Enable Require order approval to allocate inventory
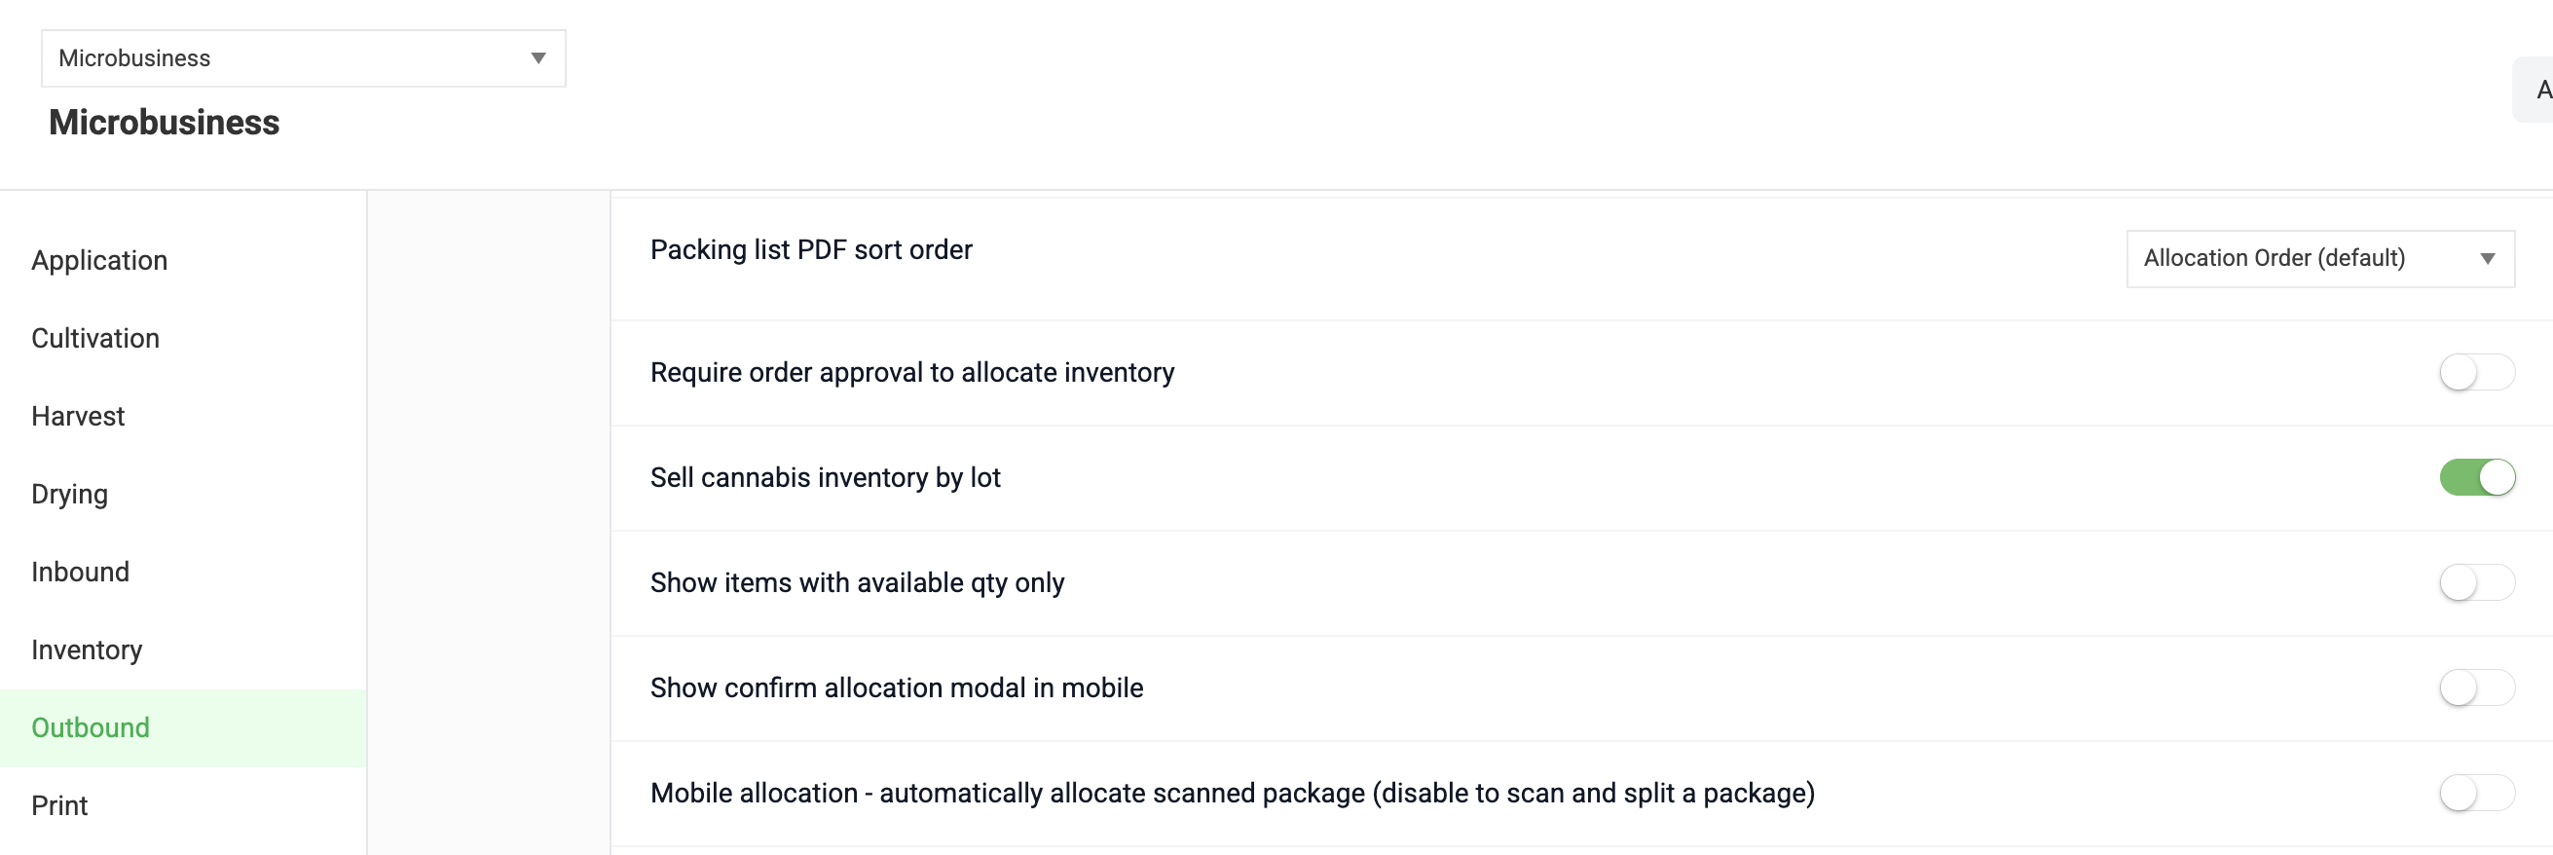The image size is (2553, 855). click(2477, 374)
